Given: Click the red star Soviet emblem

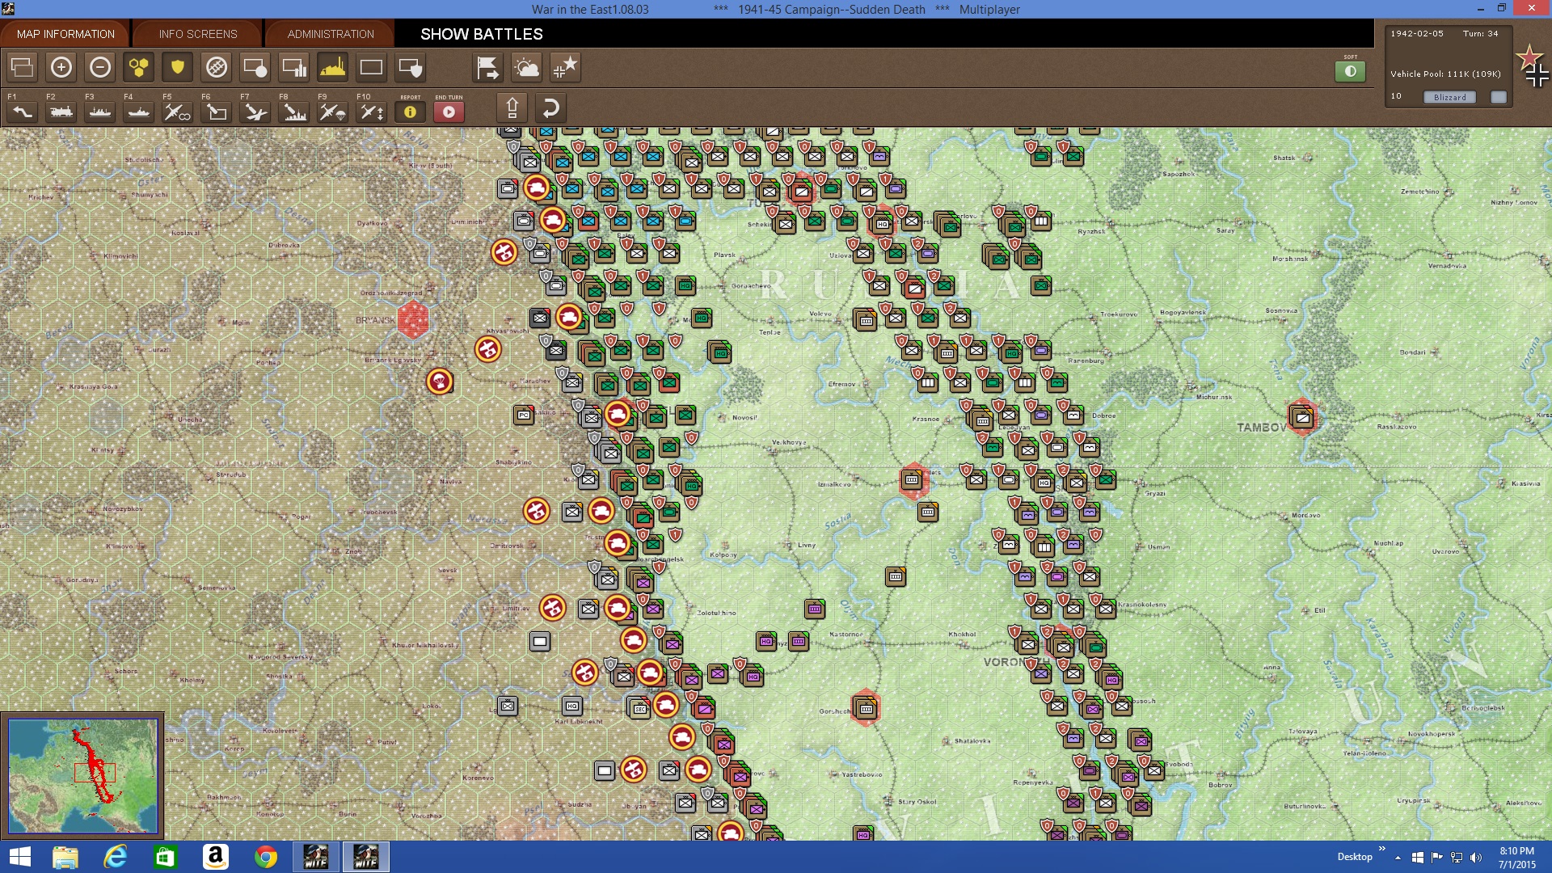Looking at the screenshot, I should (x=1529, y=57).
